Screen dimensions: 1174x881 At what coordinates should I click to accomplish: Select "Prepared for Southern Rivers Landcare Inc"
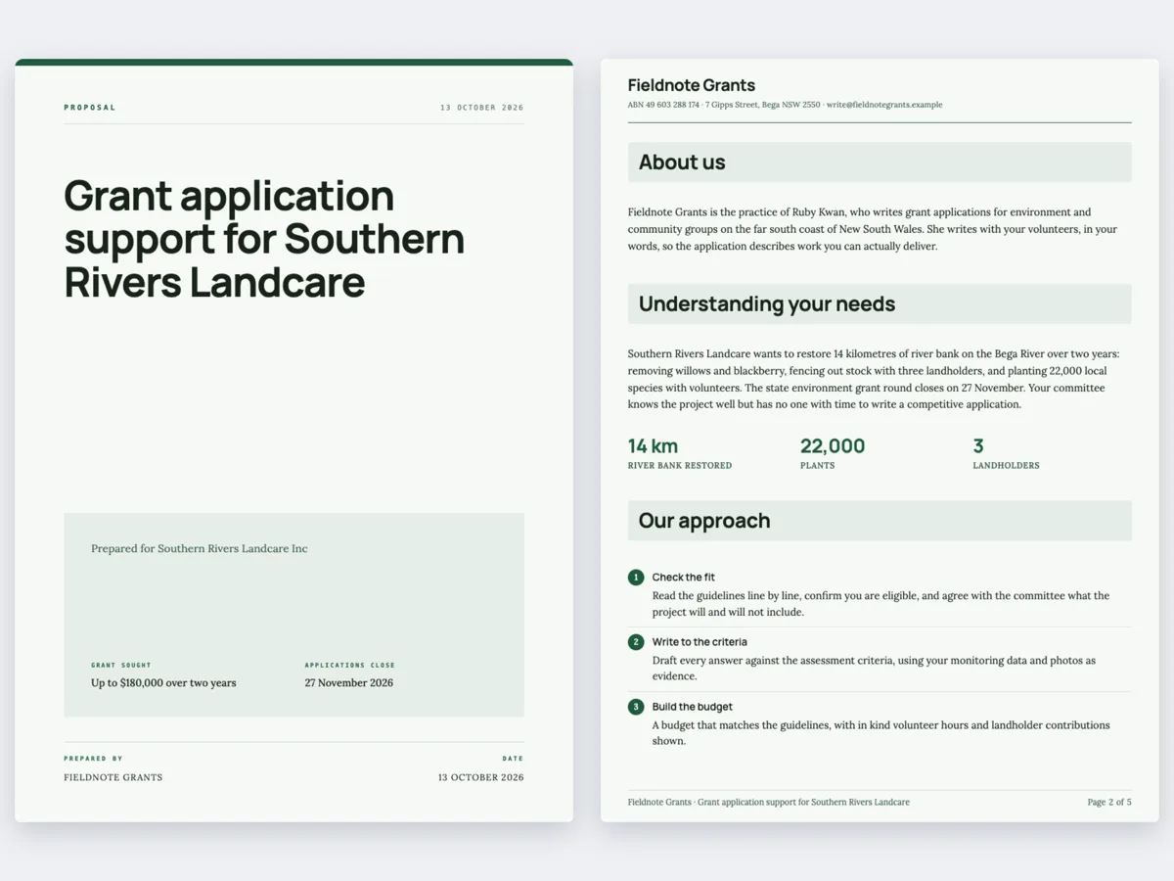point(200,549)
